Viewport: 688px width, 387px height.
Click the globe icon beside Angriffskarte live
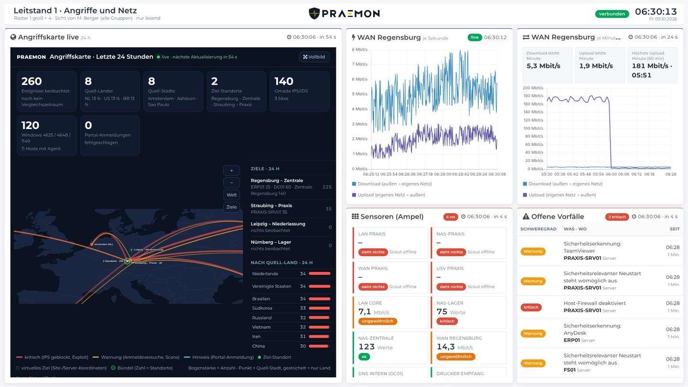coord(13,37)
